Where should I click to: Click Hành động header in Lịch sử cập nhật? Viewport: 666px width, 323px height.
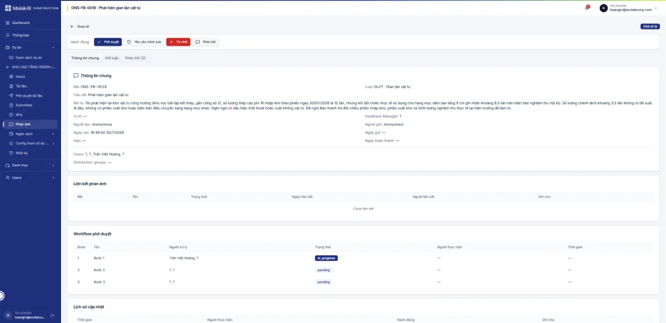coord(406,320)
